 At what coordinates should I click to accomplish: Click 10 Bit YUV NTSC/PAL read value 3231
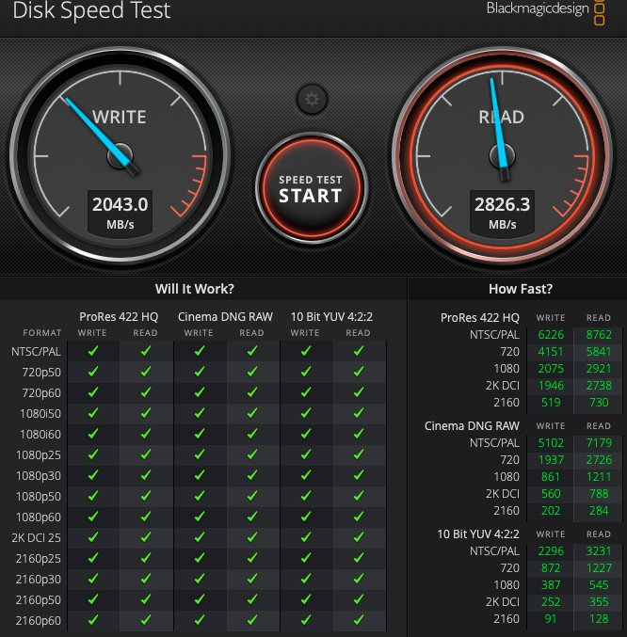click(599, 551)
